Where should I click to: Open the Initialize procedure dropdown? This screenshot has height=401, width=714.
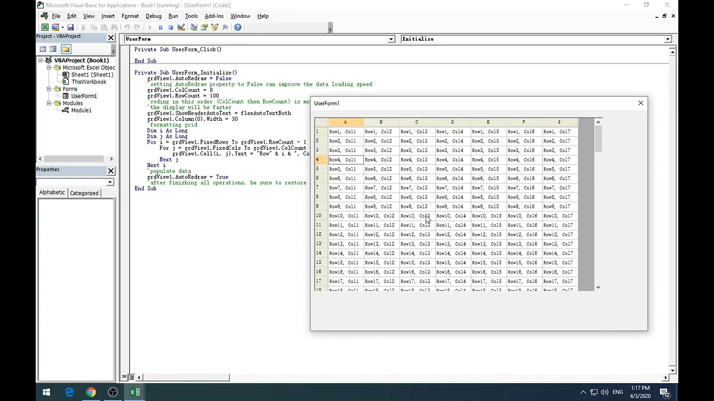668,39
